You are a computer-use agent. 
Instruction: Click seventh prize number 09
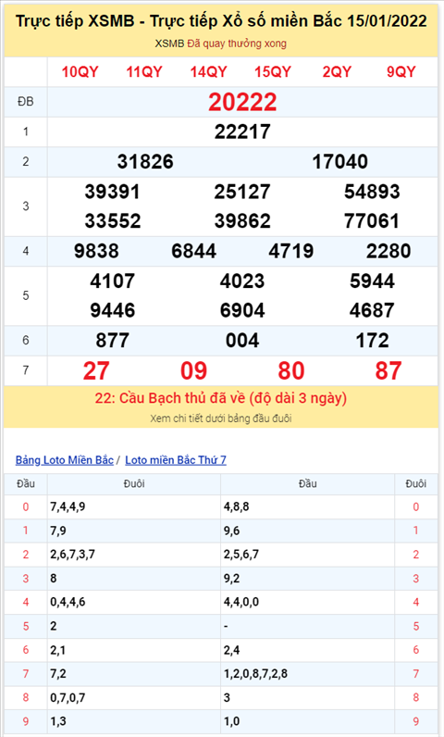point(194,371)
